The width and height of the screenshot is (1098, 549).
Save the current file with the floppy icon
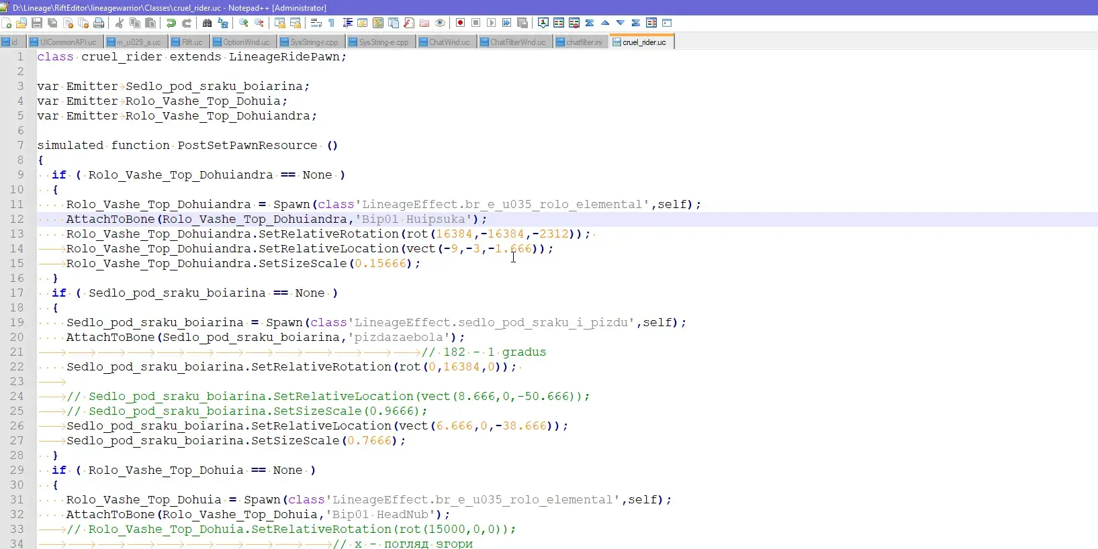coord(37,23)
